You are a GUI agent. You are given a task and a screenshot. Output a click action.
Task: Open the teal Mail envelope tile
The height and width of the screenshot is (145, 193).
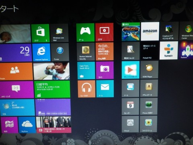tap(105, 89)
